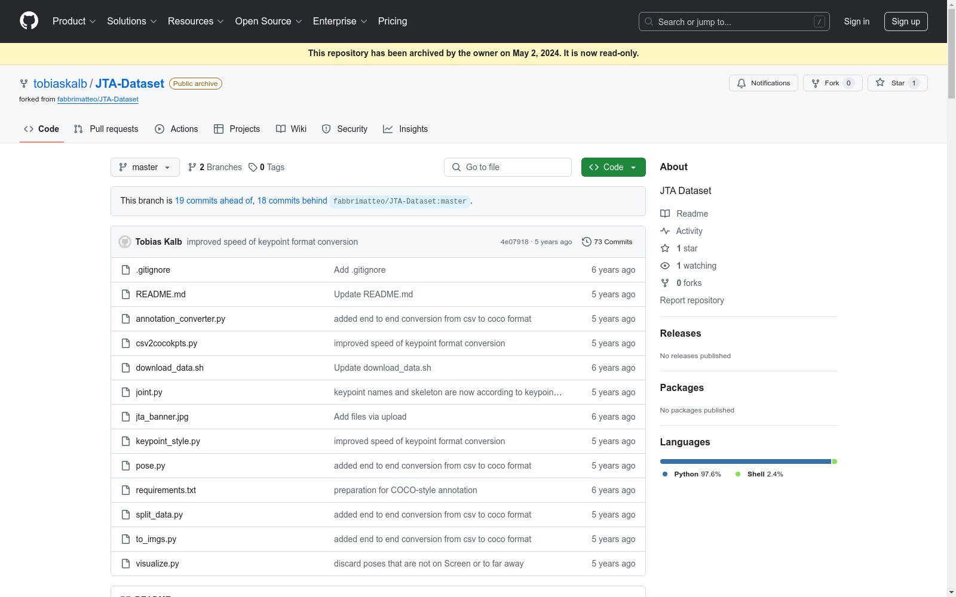Open the green Code dropdown button
The width and height of the screenshot is (956, 597).
click(613, 167)
